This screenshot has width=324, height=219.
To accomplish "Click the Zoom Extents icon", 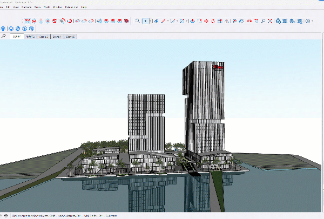I will pyautogui.click(x=269, y=21).
